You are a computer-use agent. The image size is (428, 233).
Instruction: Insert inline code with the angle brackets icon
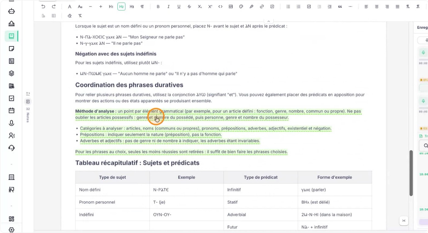point(220,7)
